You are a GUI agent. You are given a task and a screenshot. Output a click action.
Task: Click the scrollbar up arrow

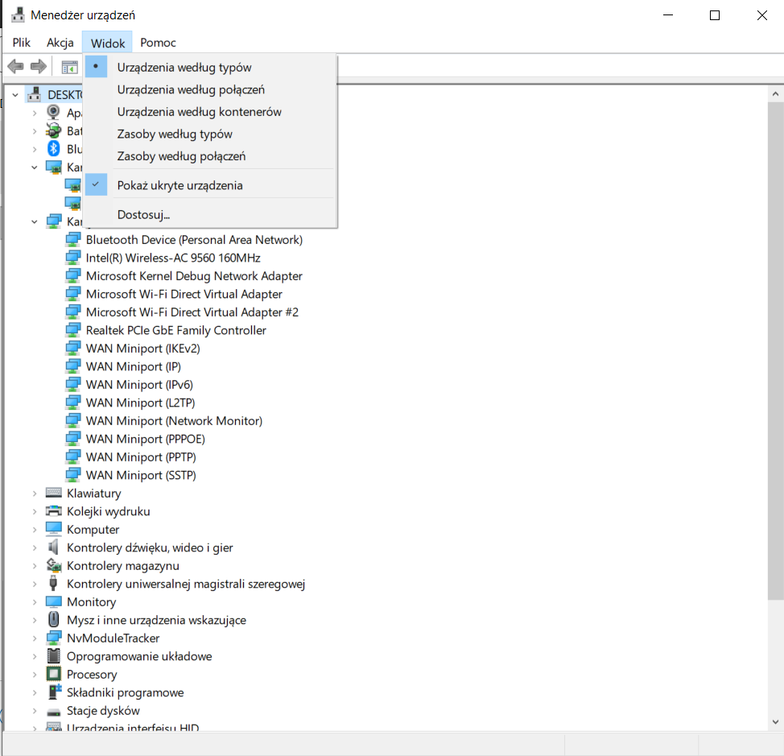point(775,94)
